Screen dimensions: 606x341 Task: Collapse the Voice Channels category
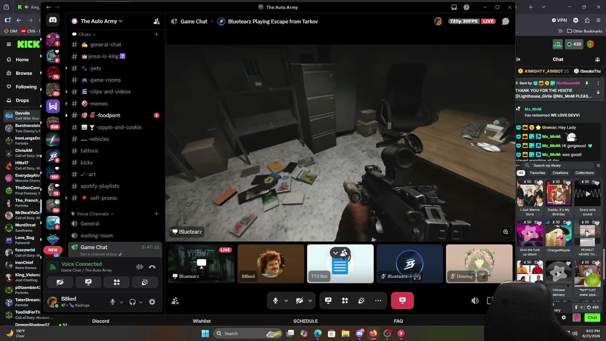(x=92, y=214)
